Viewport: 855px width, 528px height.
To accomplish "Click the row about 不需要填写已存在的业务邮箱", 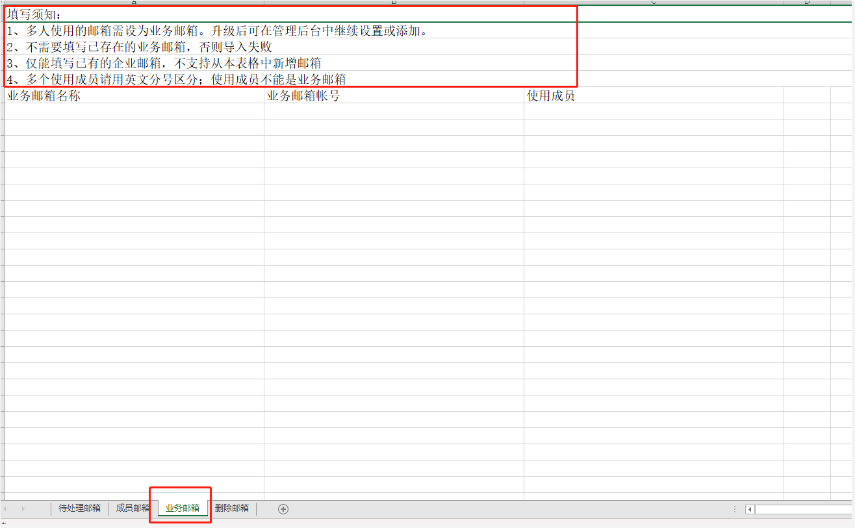I will click(x=140, y=47).
